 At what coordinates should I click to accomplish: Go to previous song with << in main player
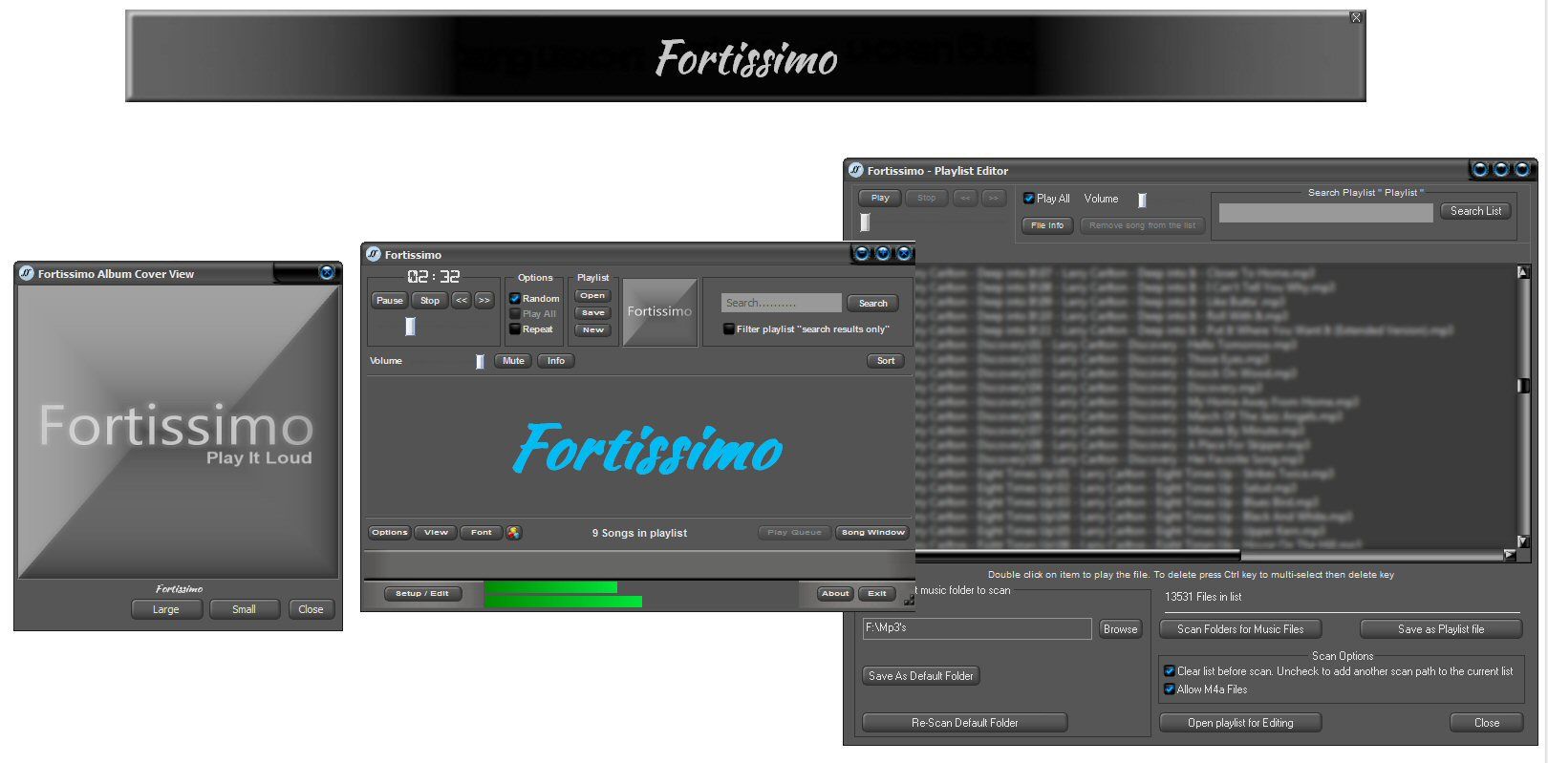coord(462,300)
